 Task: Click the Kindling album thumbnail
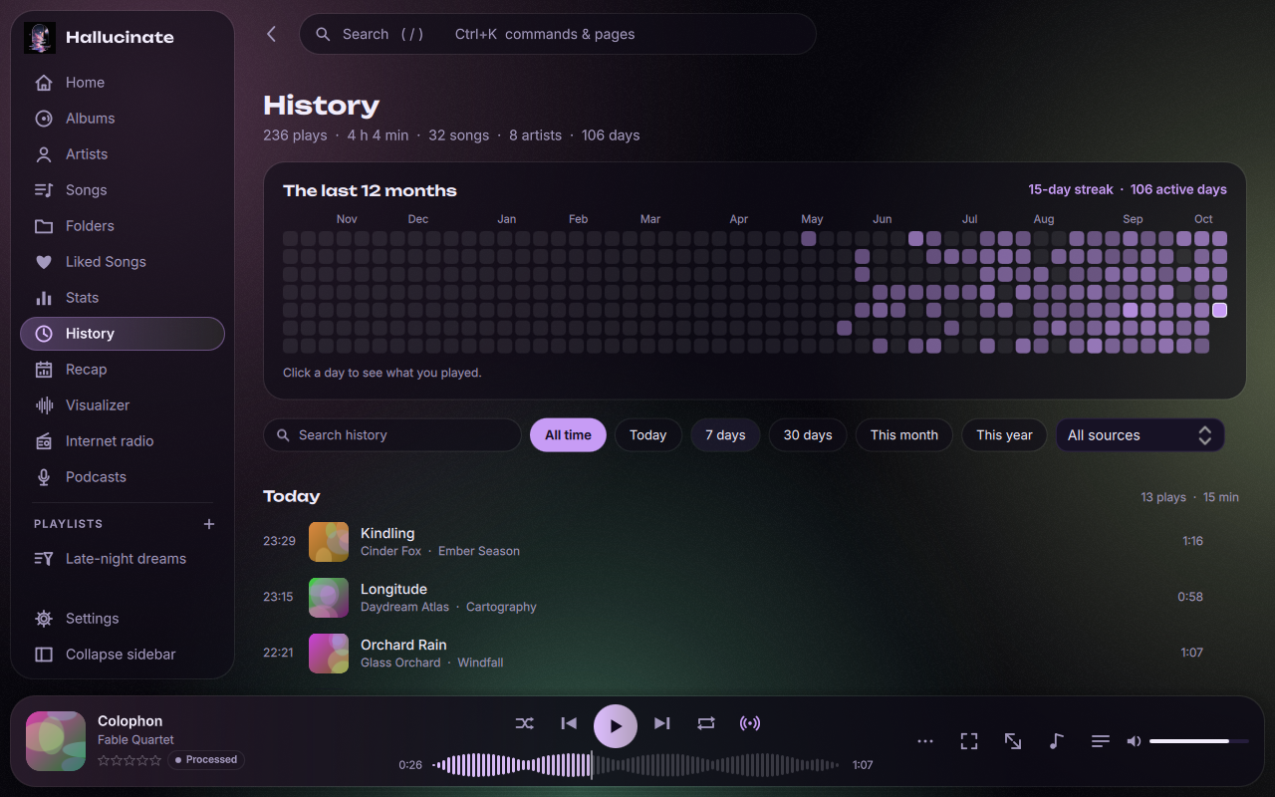click(x=329, y=542)
